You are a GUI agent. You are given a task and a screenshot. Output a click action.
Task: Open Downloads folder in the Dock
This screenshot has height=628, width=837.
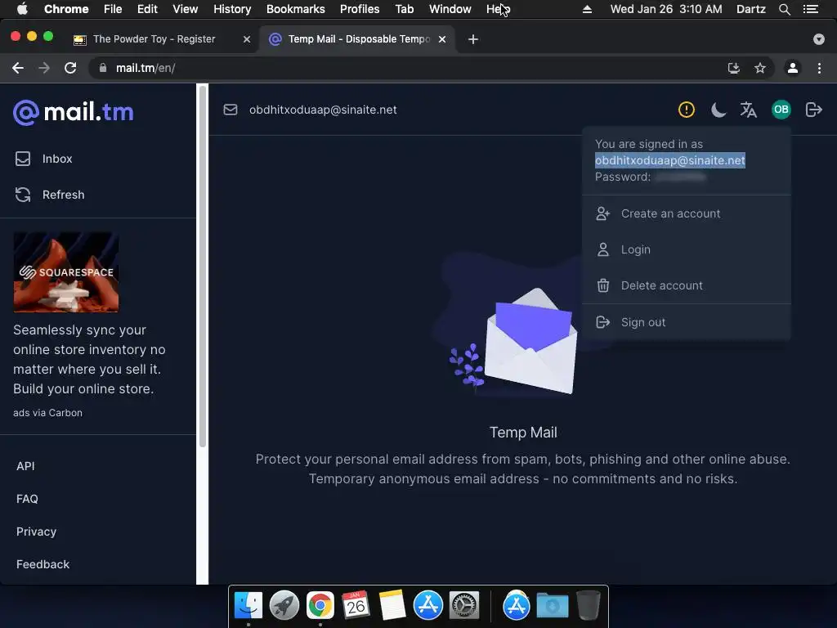pyautogui.click(x=553, y=606)
